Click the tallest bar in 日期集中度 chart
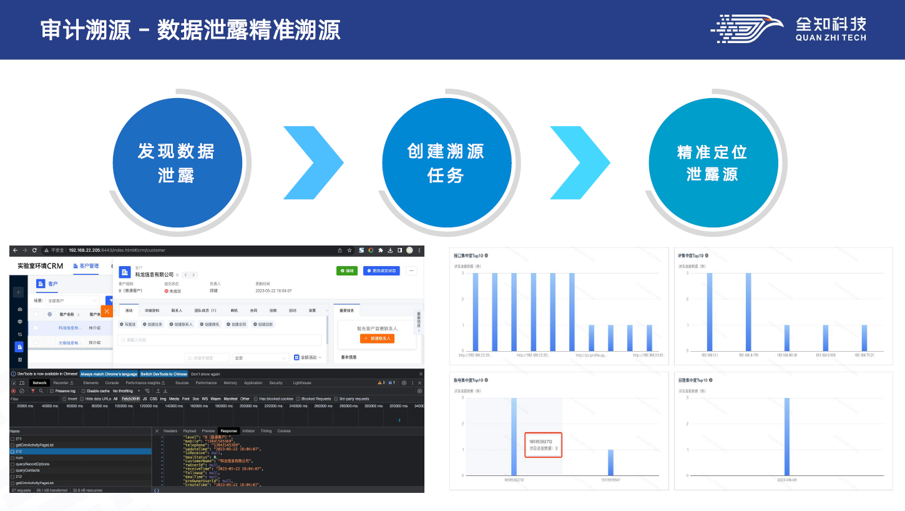Screen dimensions: 905x511 point(786,436)
